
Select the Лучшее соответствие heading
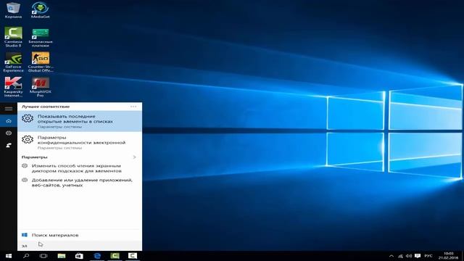tap(46, 107)
